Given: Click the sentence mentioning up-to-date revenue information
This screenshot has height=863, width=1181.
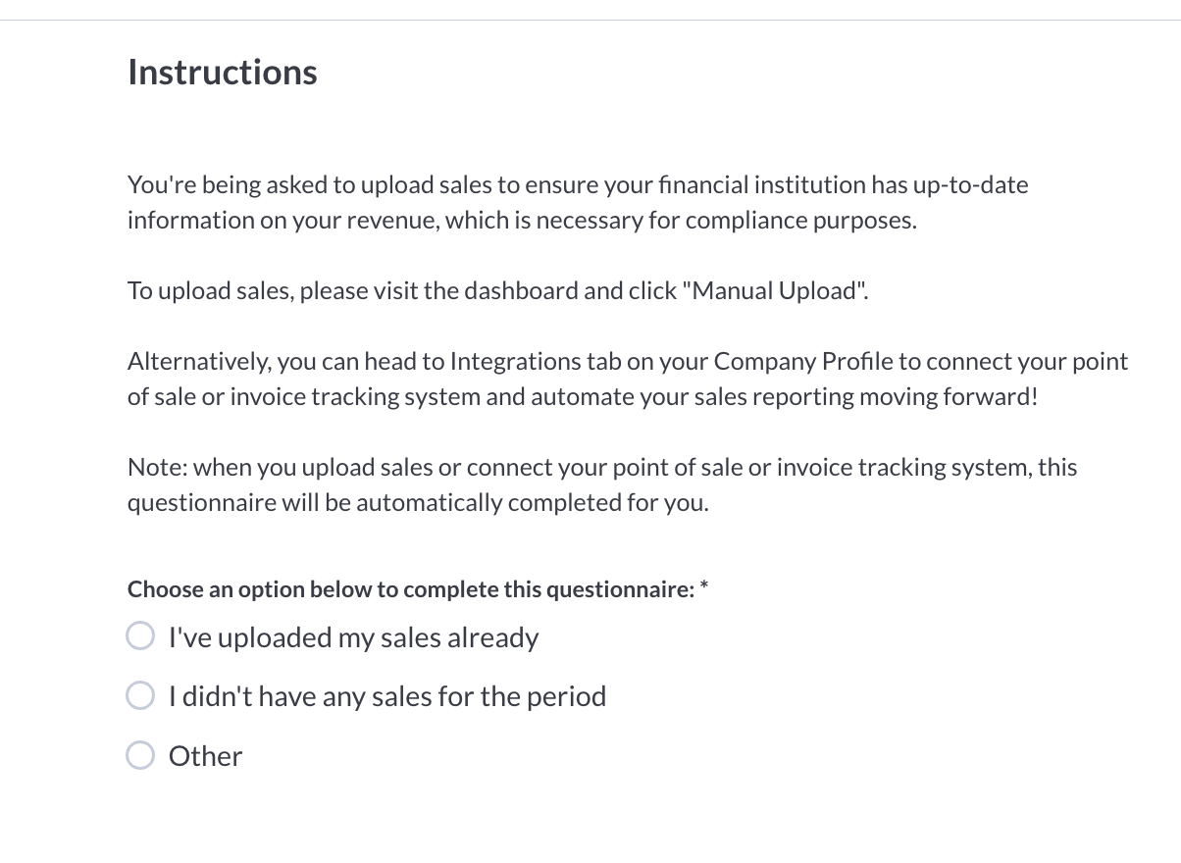Looking at the screenshot, I should pos(577,183).
